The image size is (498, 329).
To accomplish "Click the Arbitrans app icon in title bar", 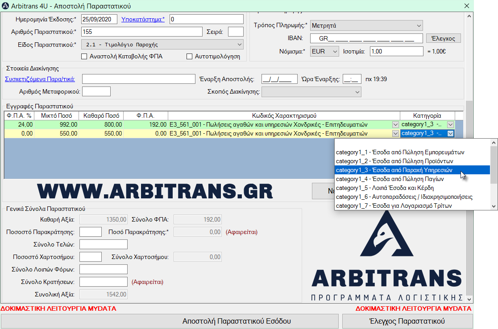I will coord(5,6).
